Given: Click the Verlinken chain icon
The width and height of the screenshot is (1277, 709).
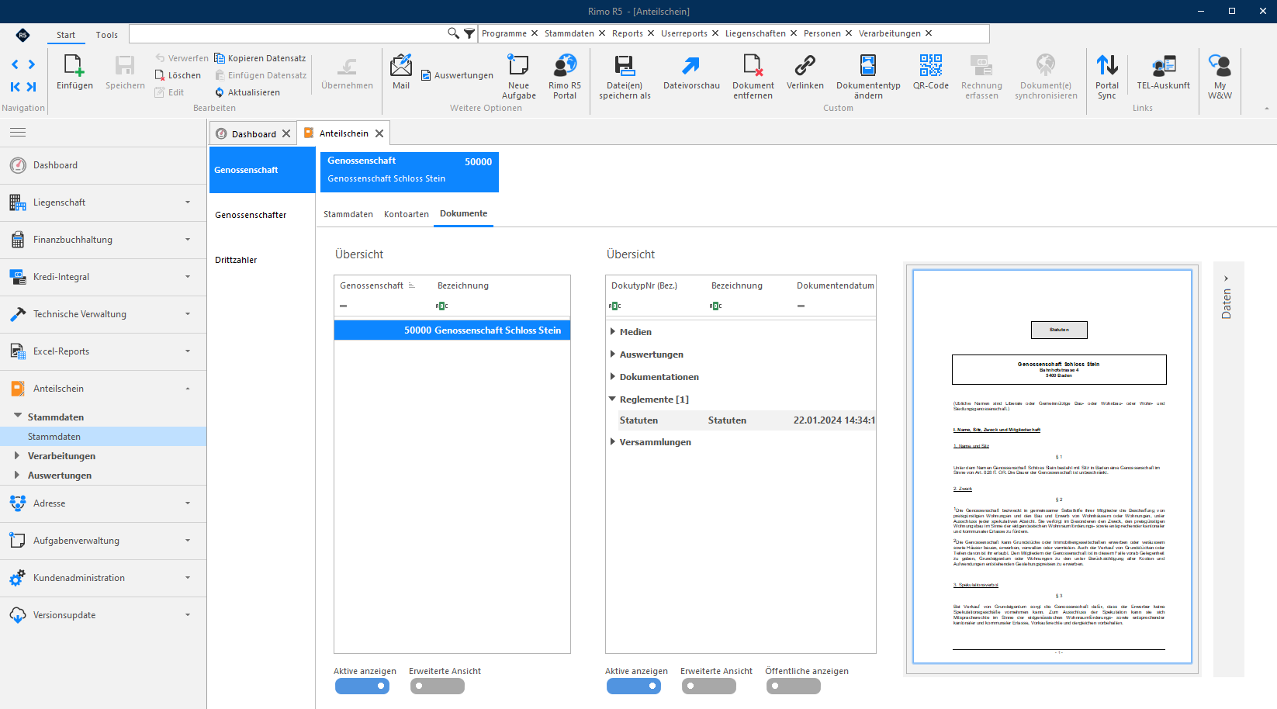Looking at the screenshot, I should [x=805, y=66].
